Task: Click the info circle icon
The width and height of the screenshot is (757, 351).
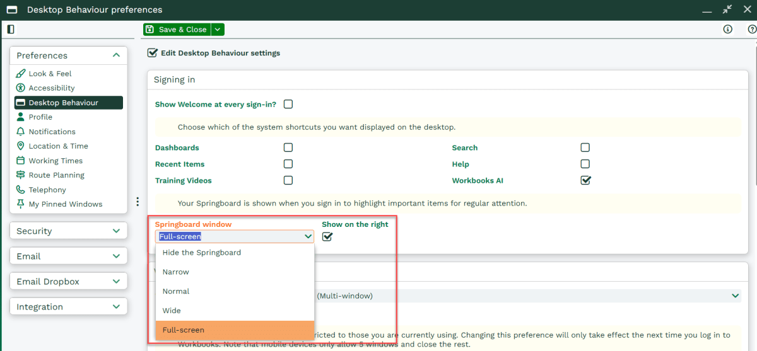Action: (728, 29)
